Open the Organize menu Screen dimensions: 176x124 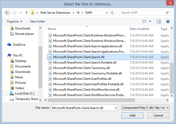point(14,21)
